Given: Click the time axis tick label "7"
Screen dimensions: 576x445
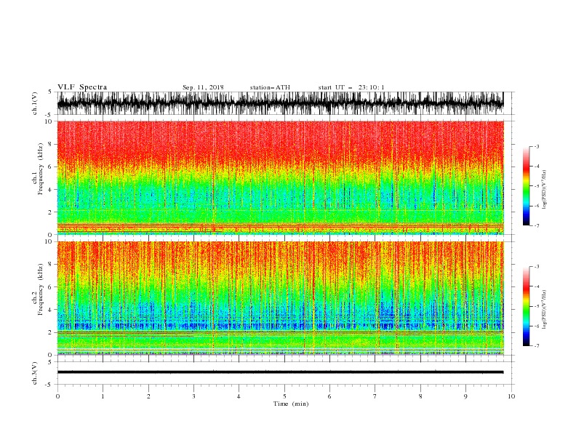Looking at the screenshot, I should point(375,396).
